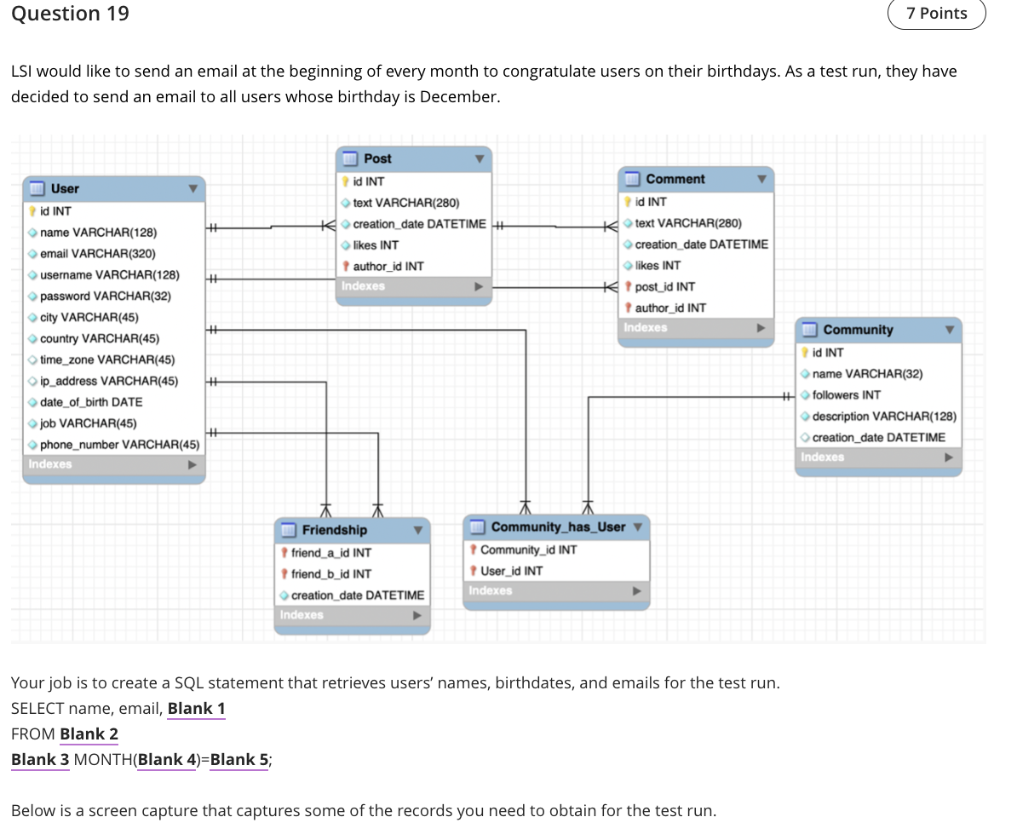Viewport: 1017px width, 840px height.
Task: Select the key icon next to author_id in Post
Action: (x=348, y=266)
